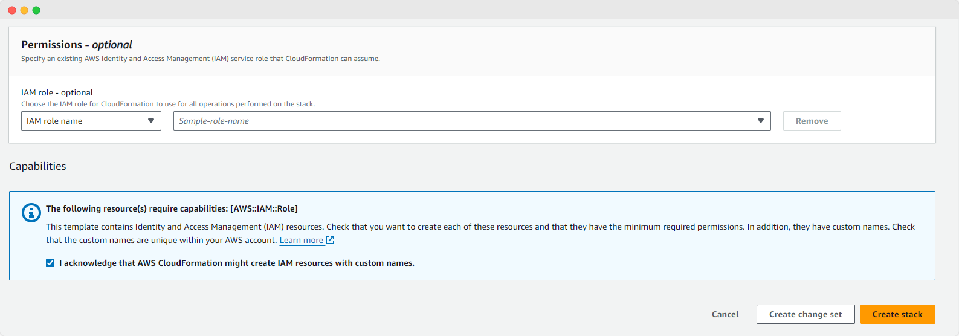Click the Remove button
This screenshot has width=959, height=336.
[812, 121]
